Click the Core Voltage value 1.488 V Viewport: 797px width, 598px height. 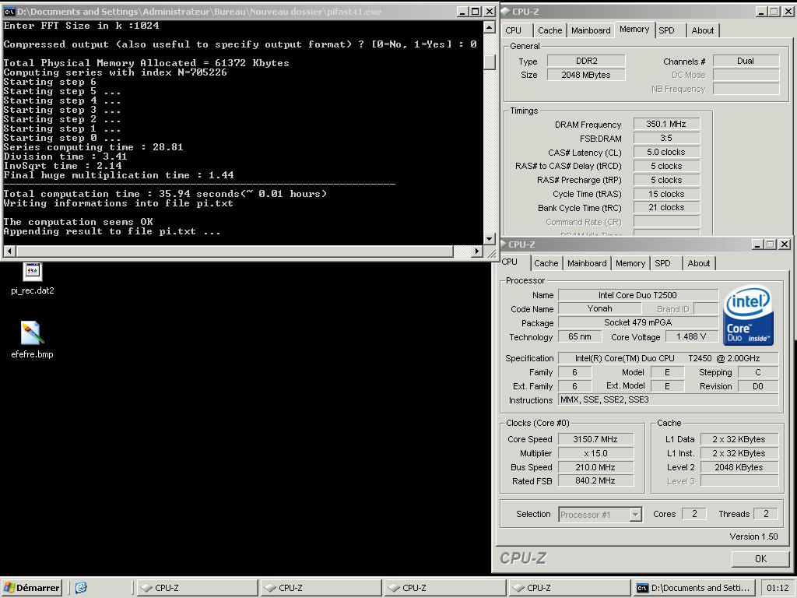(x=691, y=336)
